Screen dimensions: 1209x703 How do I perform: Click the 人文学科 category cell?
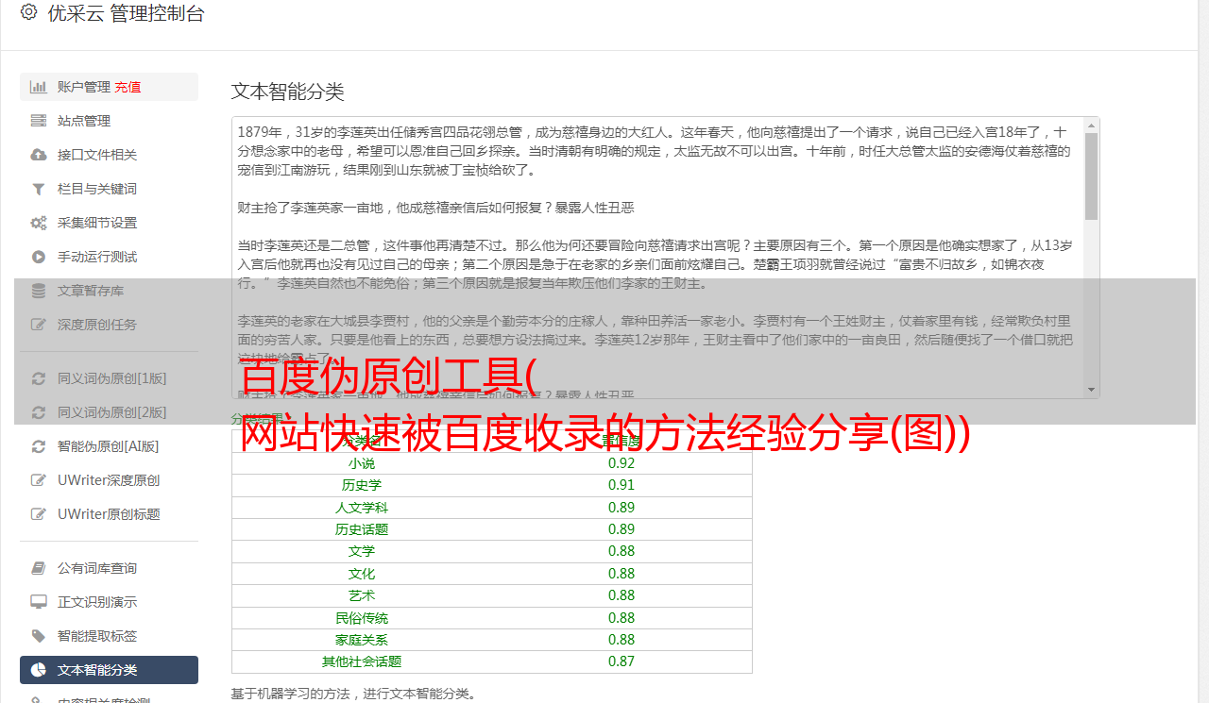pyautogui.click(x=362, y=508)
